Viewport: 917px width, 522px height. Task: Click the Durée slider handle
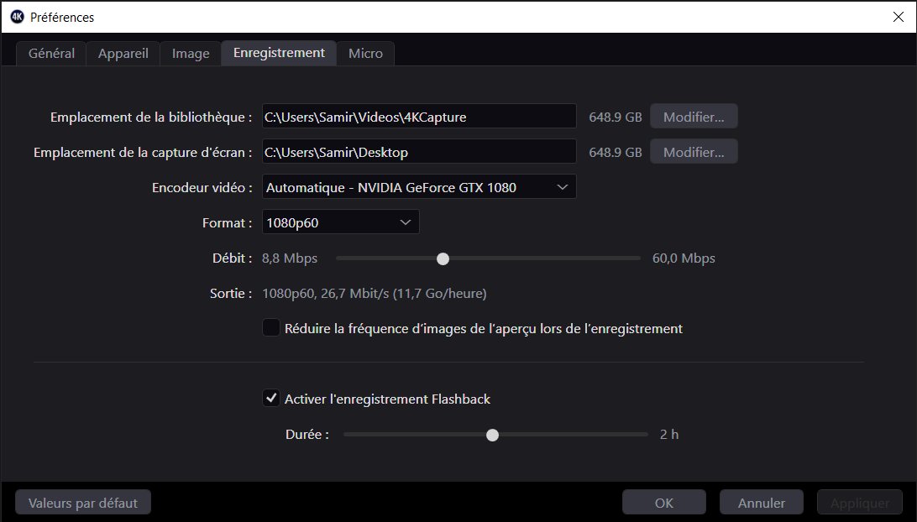[x=493, y=435]
